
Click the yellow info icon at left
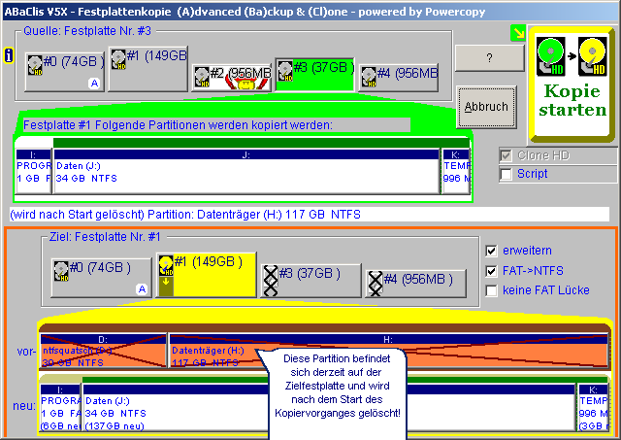pyautogui.click(x=9, y=56)
